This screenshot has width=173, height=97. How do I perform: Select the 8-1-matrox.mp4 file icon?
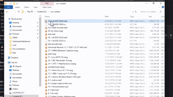46,80
